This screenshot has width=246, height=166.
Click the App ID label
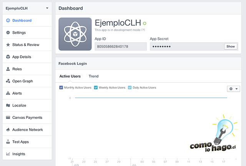point(100,39)
